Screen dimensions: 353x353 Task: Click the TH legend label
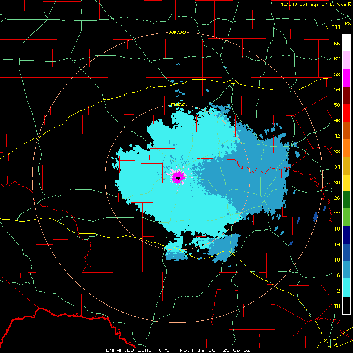[x=337, y=306]
